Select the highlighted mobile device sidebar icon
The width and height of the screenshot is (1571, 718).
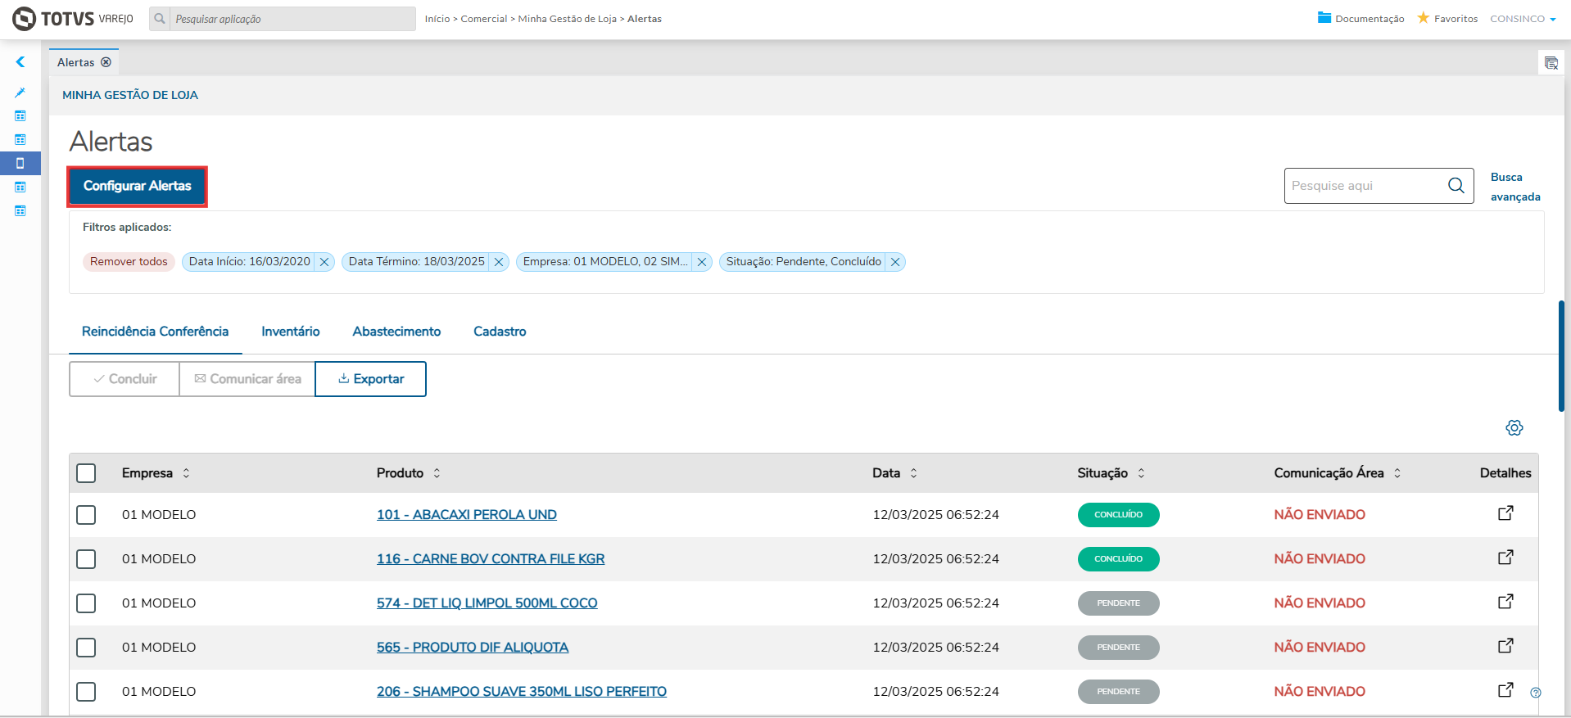tap(20, 163)
